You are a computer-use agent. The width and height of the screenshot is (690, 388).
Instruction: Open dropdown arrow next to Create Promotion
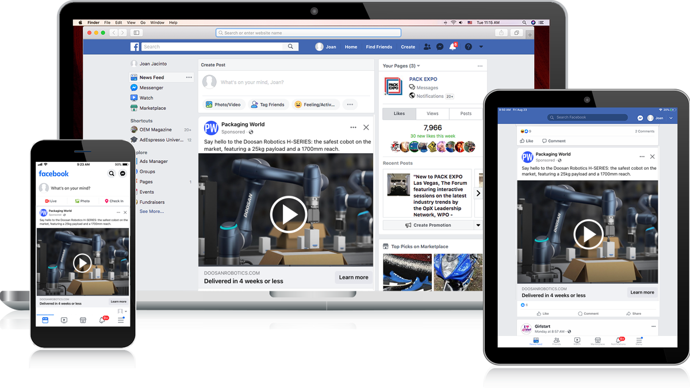(x=478, y=225)
